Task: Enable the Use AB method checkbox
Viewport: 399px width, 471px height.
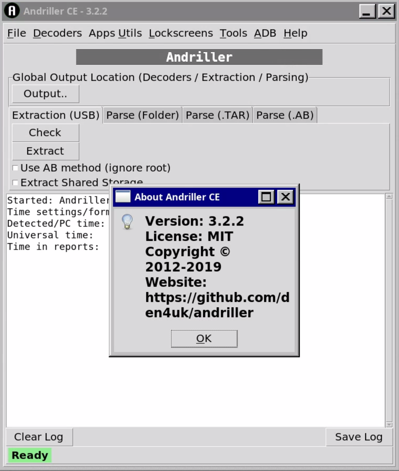Action: 15,168
